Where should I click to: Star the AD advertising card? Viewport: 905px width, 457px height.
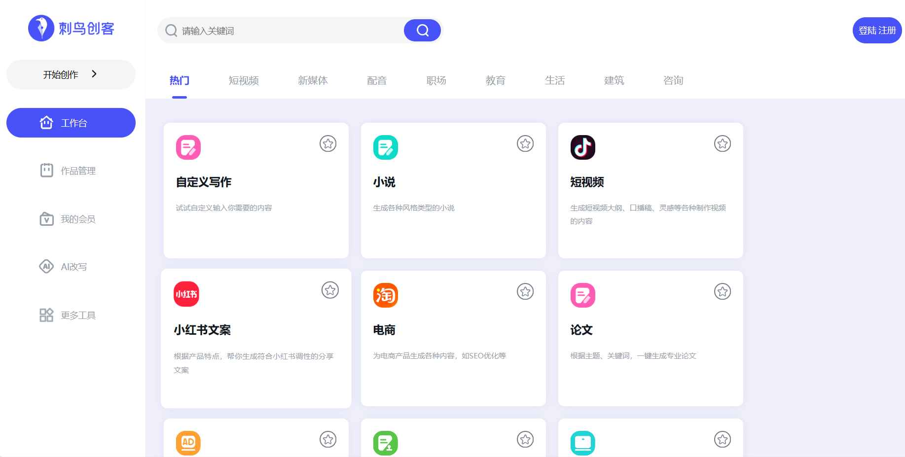pyautogui.click(x=328, y=439)
